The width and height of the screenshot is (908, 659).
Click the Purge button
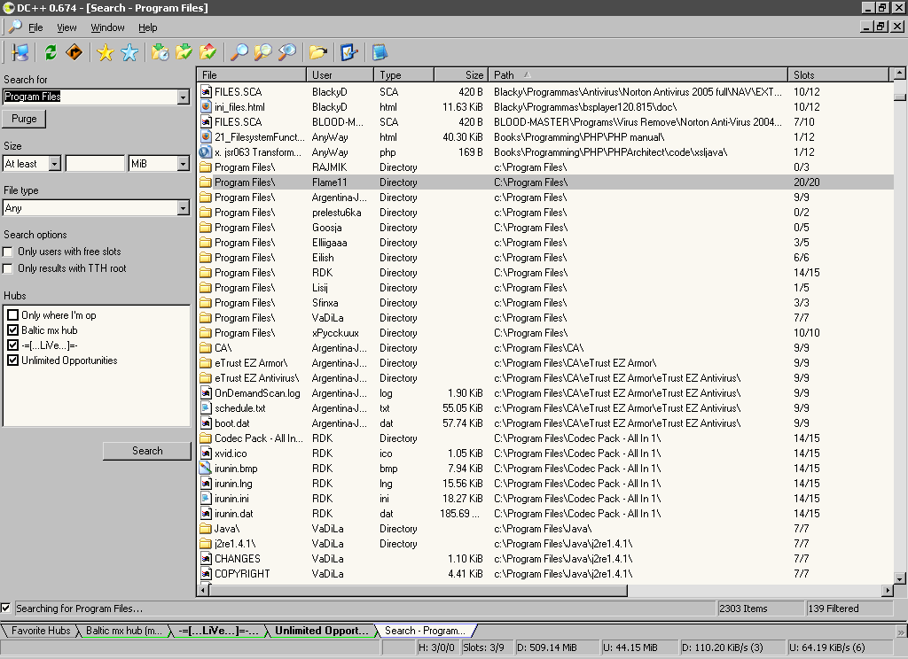pos(25,119)
